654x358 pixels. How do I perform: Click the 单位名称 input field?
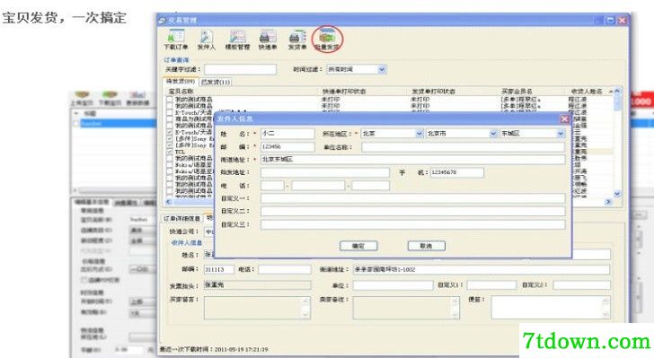(x=463, y=147)
